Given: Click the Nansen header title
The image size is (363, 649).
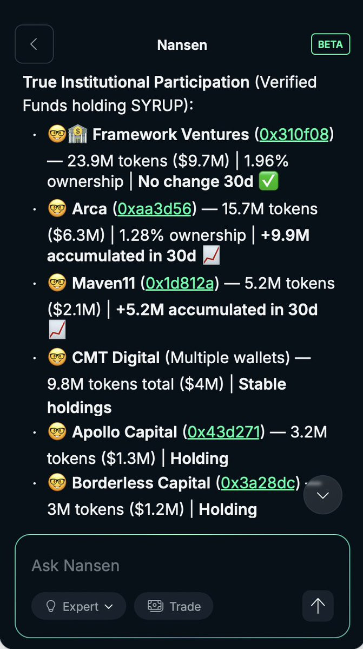Looking at the screenshot, I should tap(182, 44).
